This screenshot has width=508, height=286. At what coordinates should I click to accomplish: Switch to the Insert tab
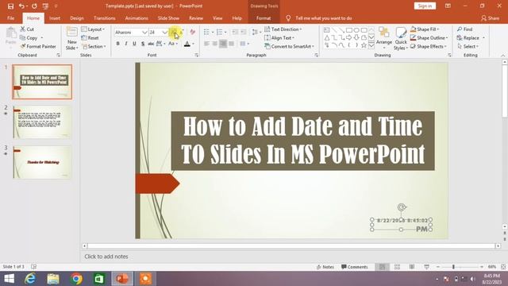point(55,18)
